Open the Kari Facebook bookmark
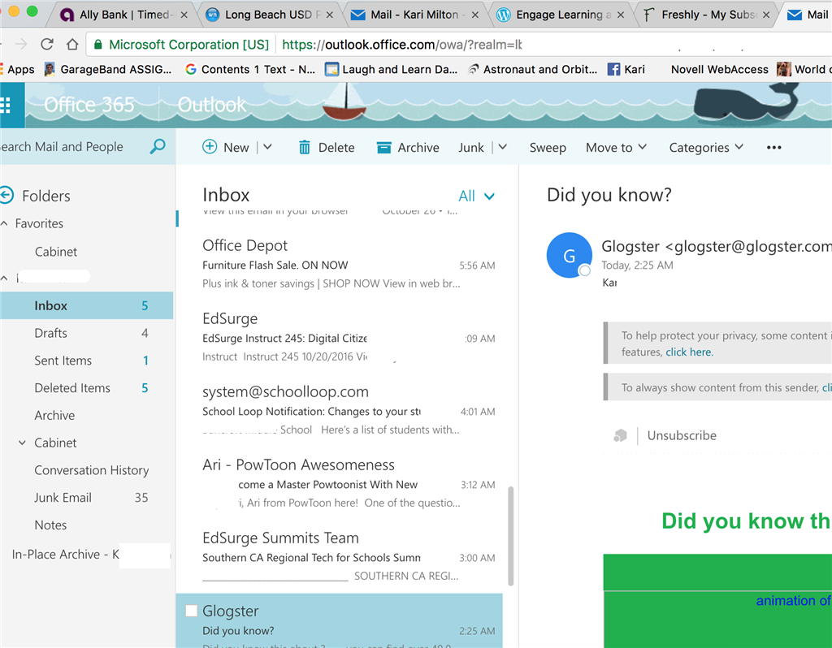Image resolution: width=832 pixels, height=648 pixels. click(626, 70)
